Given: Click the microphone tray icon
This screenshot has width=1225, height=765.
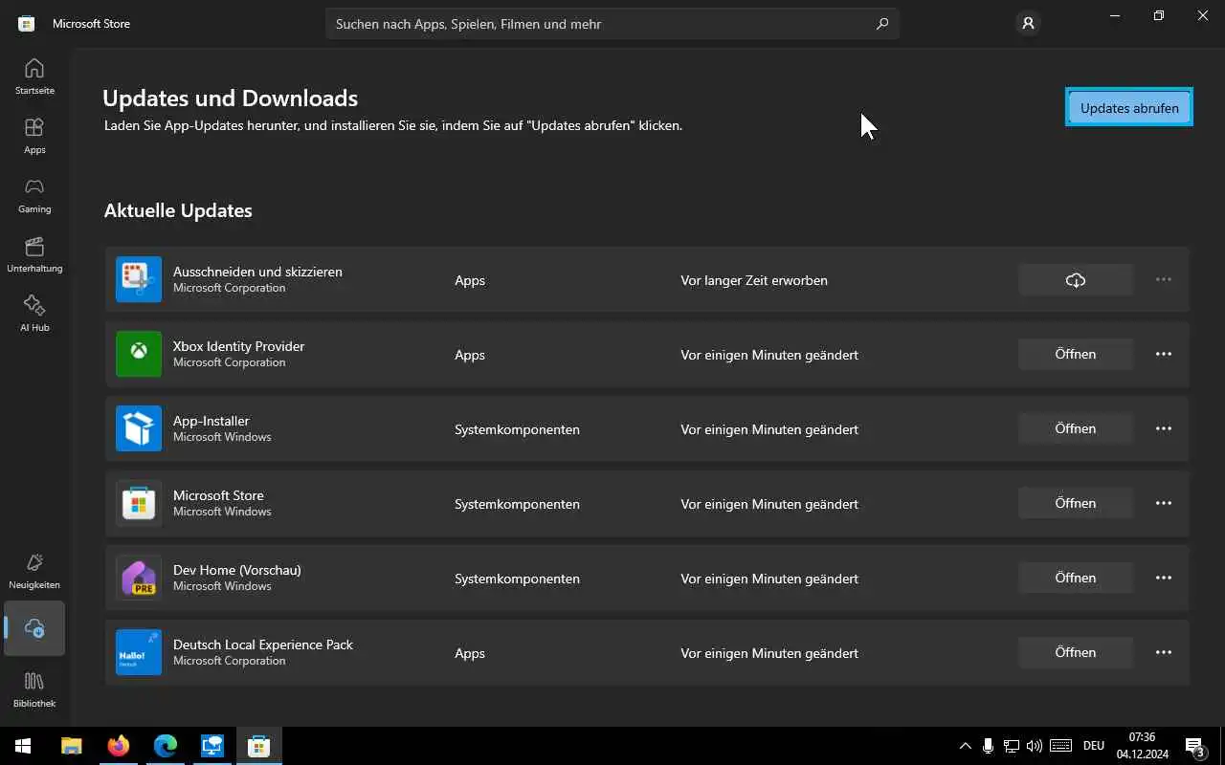Looking at the screenshot, I should [988, 746].
